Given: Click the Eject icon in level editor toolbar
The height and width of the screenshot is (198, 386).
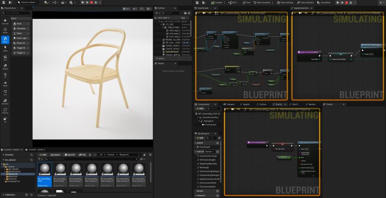Looking at the screenshot, I should pos(96,2).
